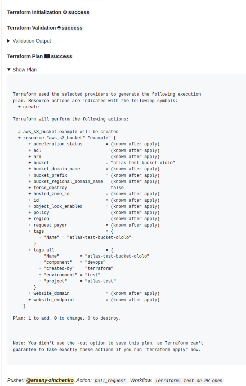Click the Validation Output summary text
The height and width of the screenshot is (386, 246).
(x=32, y=41)
